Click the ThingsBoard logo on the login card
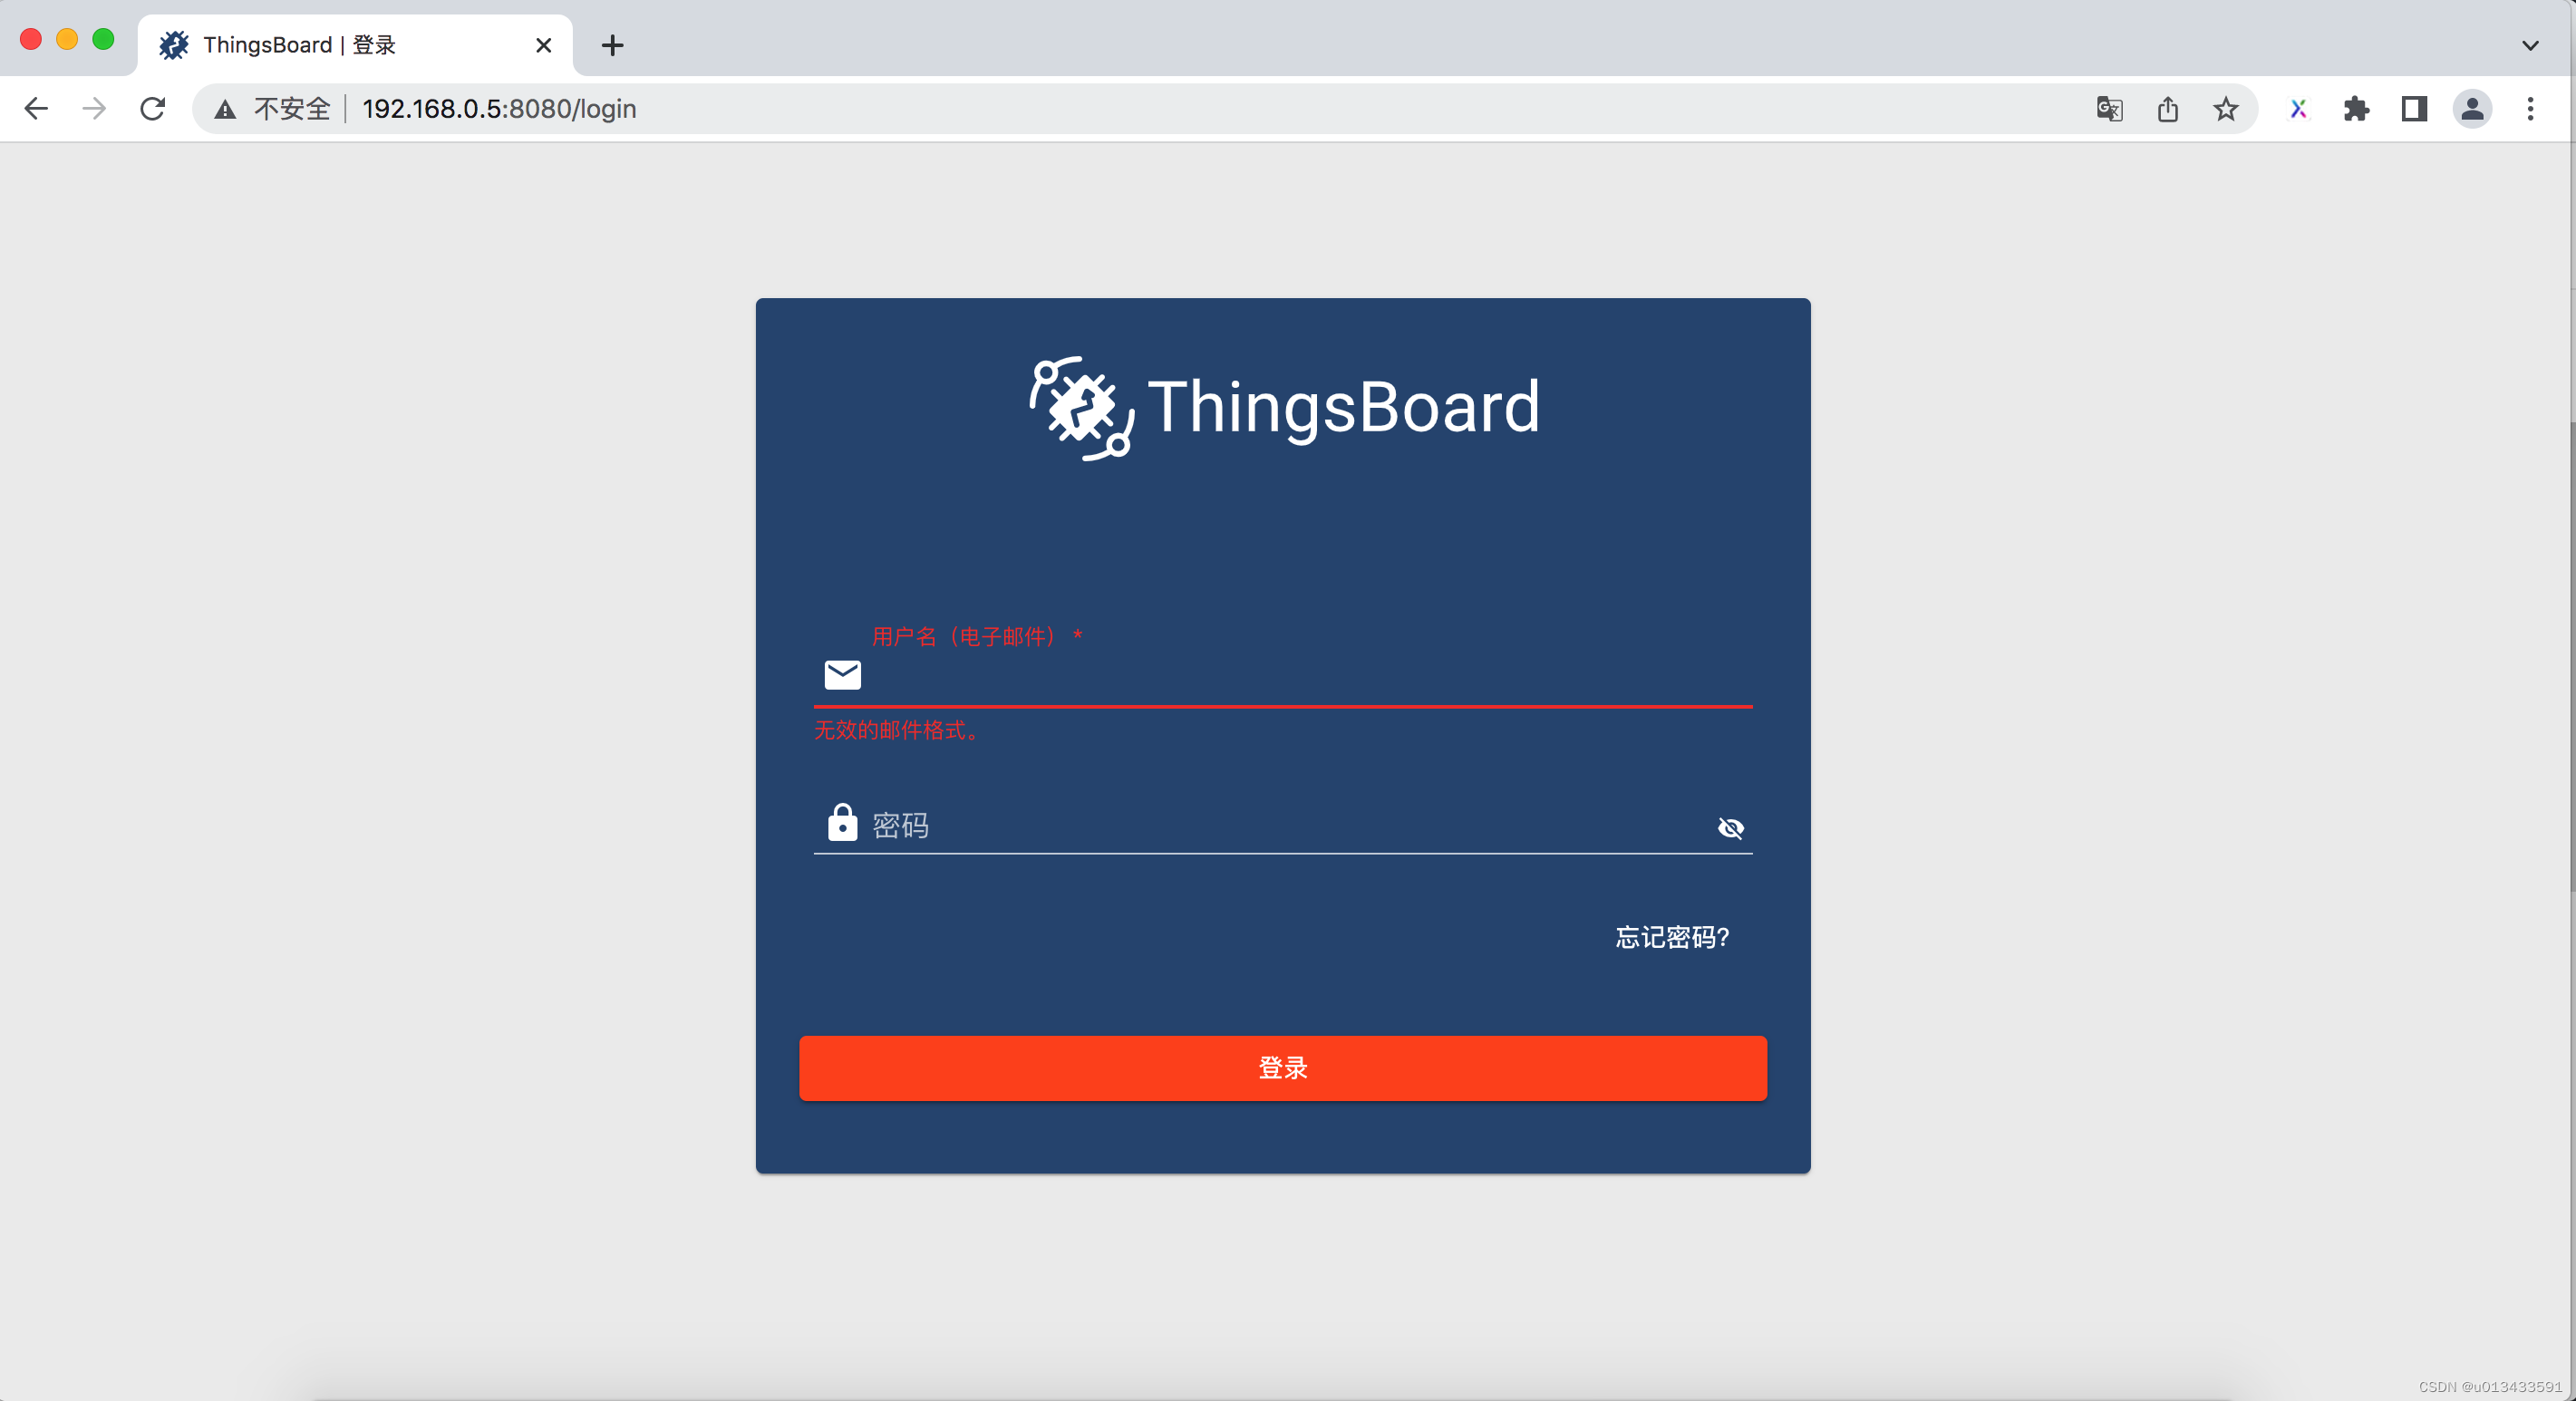The width and height of the screenshot is (2576, 1401). coord(1284,408)
